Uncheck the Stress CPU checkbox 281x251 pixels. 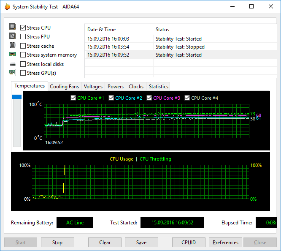[23, 27]
